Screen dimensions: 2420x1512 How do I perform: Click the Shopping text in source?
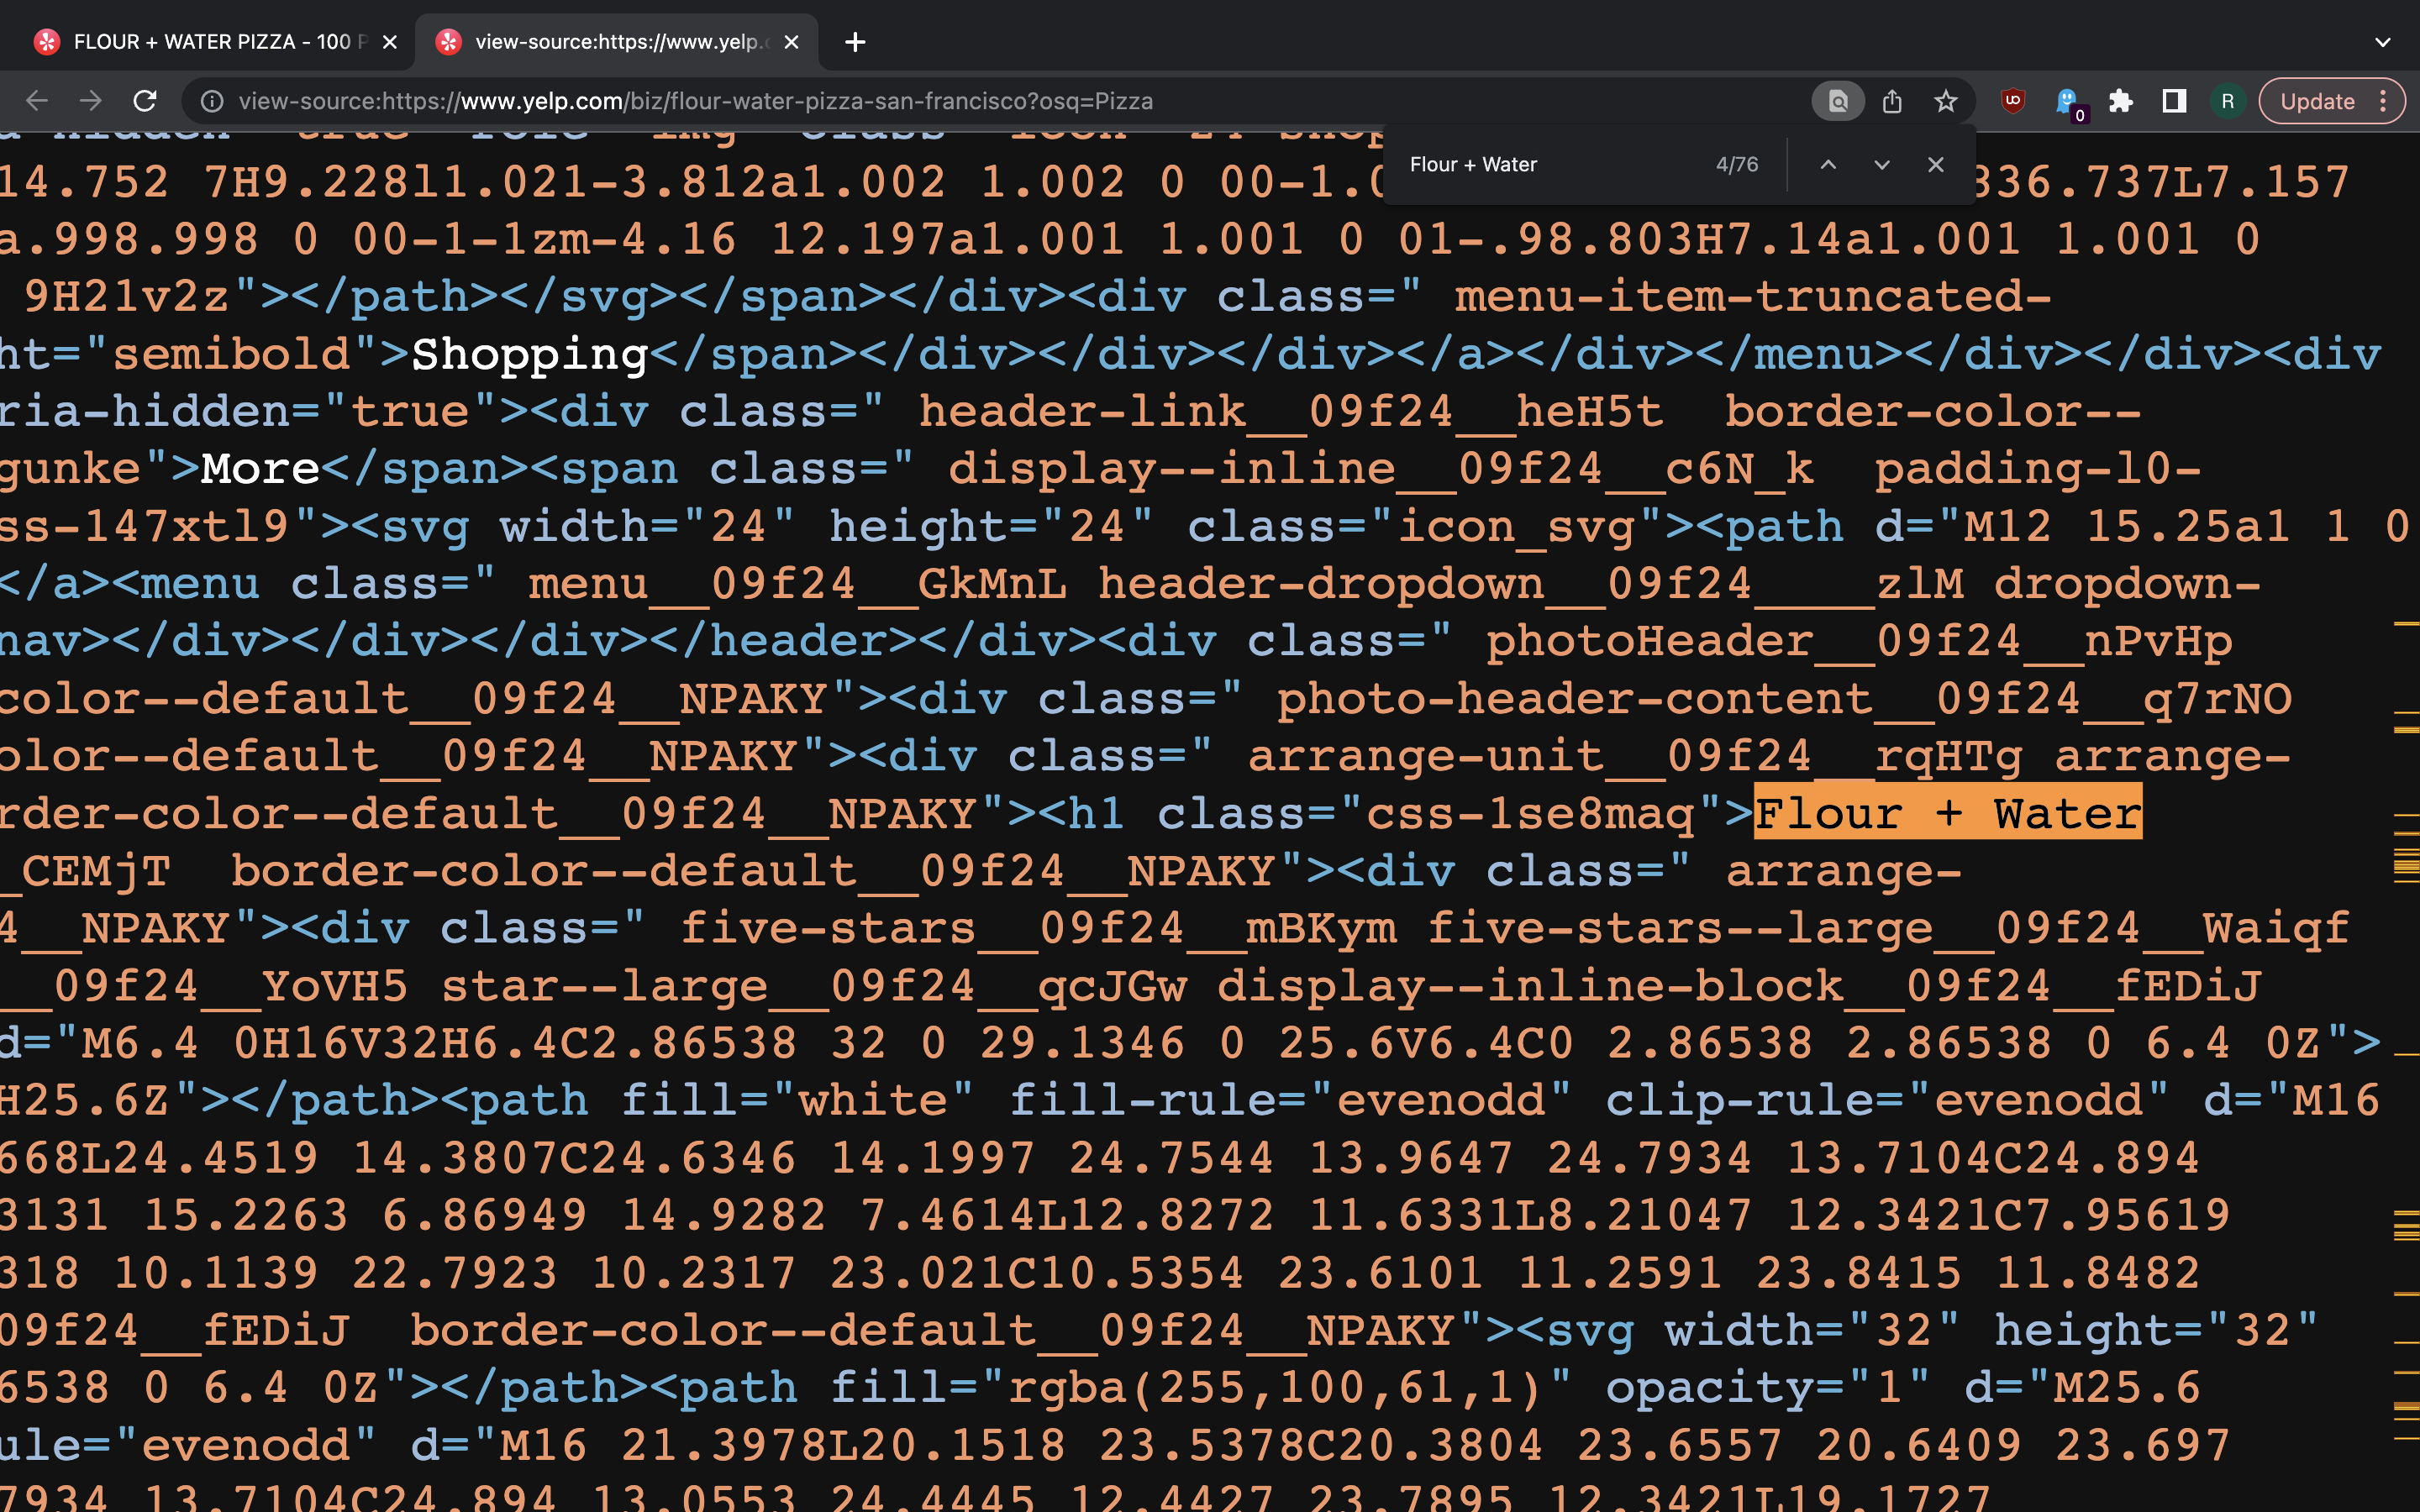click(530, 354)
